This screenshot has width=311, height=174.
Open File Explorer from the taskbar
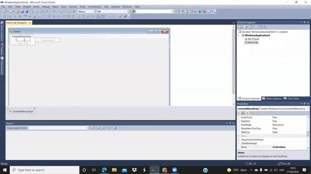coord(114,170)
